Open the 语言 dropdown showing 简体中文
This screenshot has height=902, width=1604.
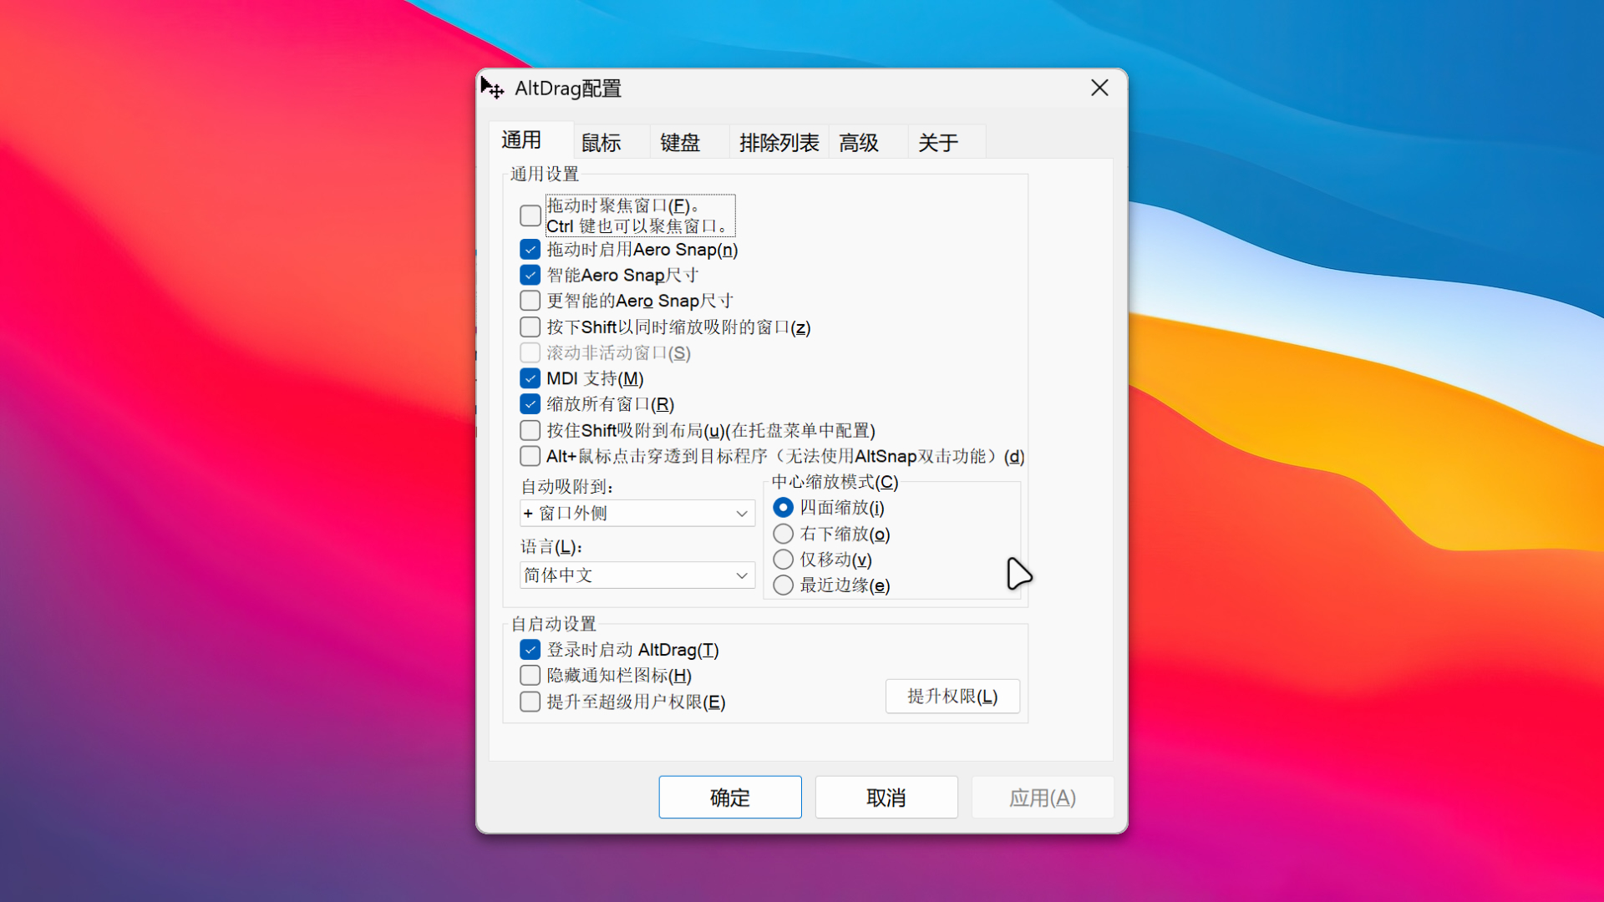tap(637, 575)
